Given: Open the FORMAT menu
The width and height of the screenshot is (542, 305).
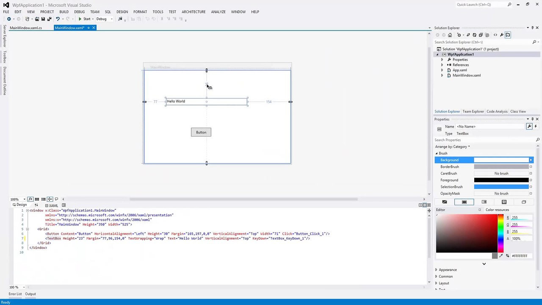Looking at the screenshot, I should point(140,12).
